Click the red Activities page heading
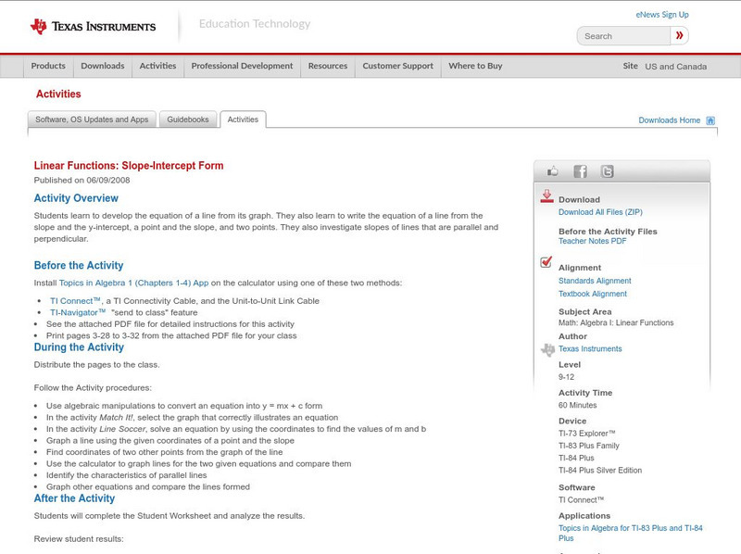The image size is (741, 554). [58, 94]
